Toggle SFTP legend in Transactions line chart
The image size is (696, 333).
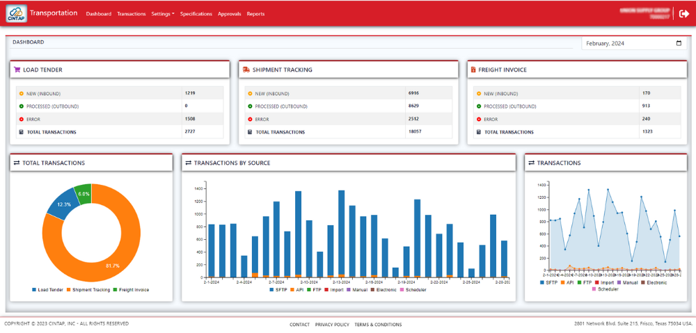[550, 282]
